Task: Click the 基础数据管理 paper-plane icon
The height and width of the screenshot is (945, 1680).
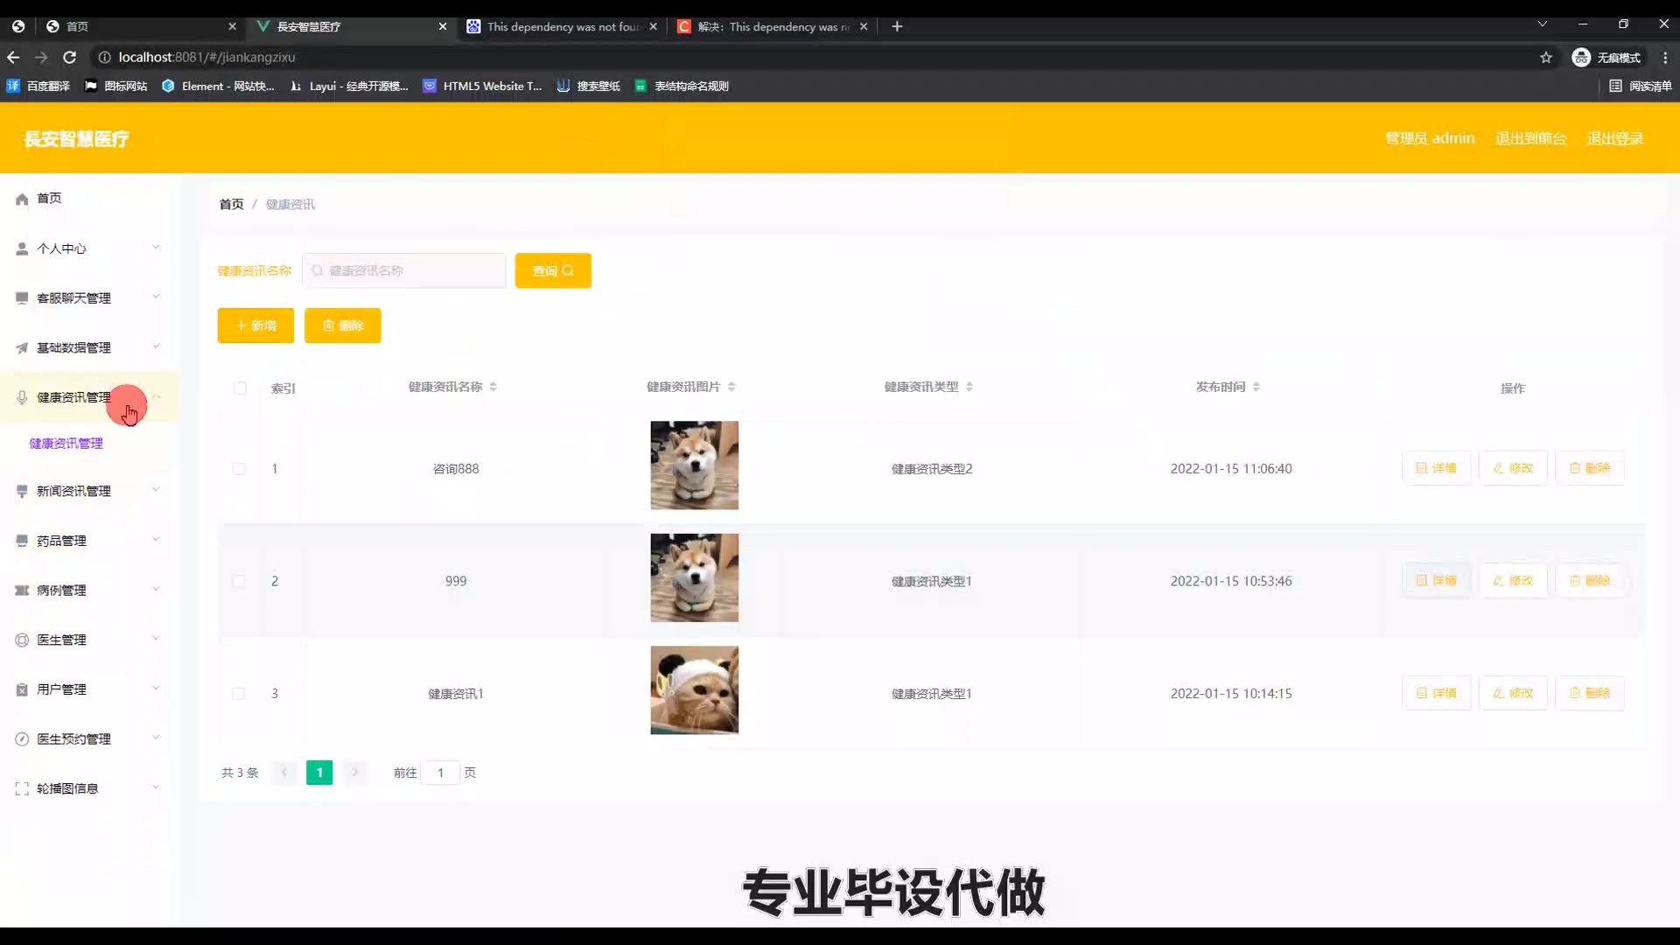Action: click(22, 348)
